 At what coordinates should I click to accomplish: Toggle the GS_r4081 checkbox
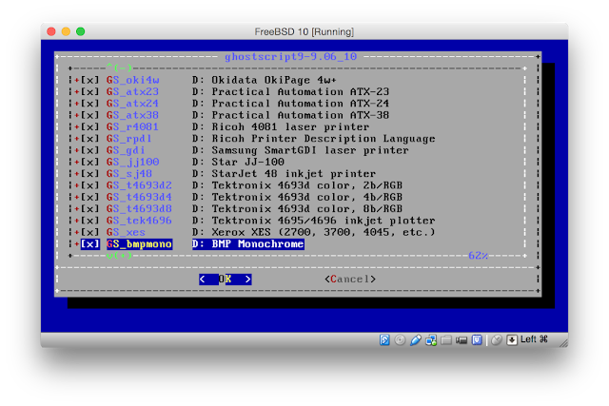tap(89, 126)
